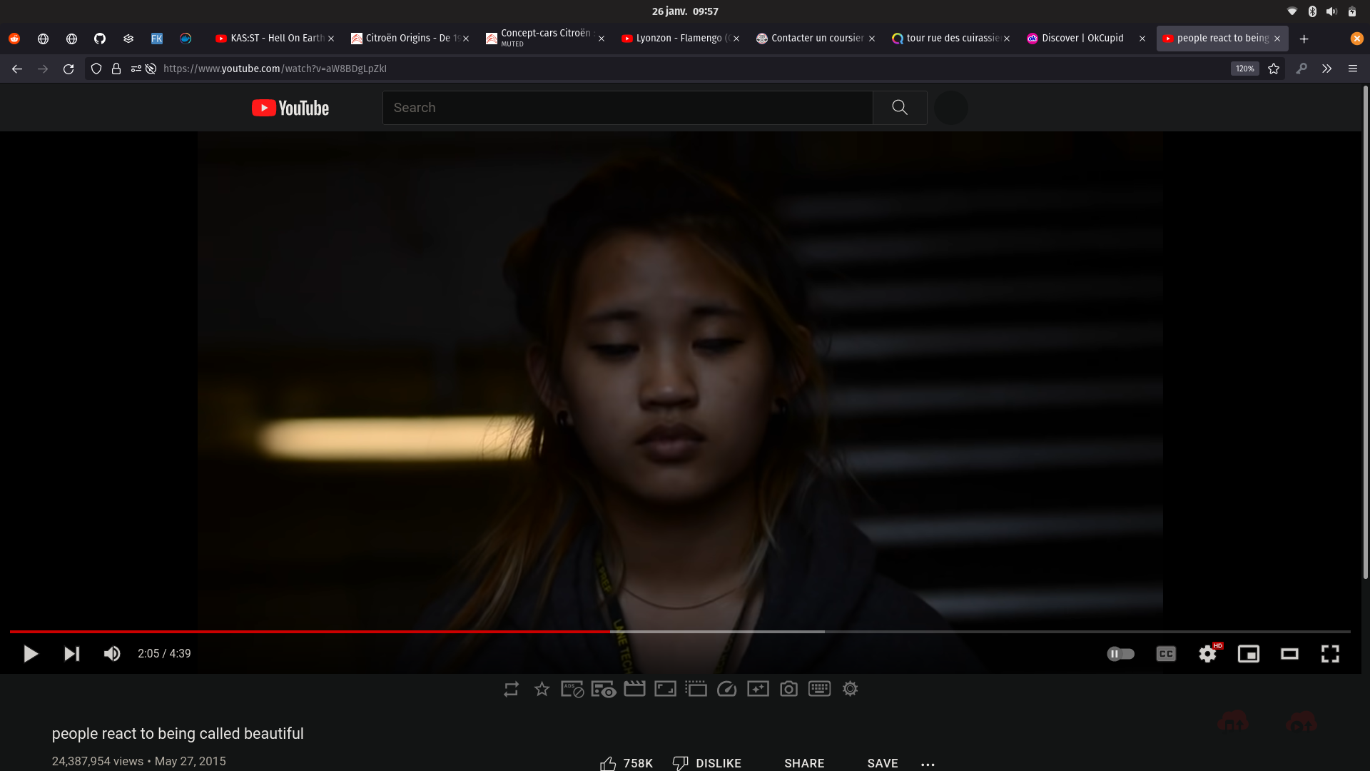Click the loop video icon below player
1370x771 pixels.
pyautogui.click(x=511, y=689)
